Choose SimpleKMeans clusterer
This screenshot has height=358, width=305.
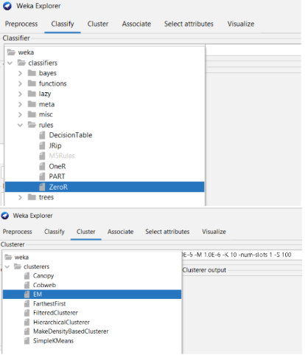tap(53, 341)
